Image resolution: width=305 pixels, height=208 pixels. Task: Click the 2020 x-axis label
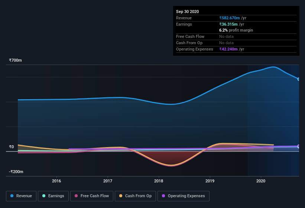(x=261, y=181)
